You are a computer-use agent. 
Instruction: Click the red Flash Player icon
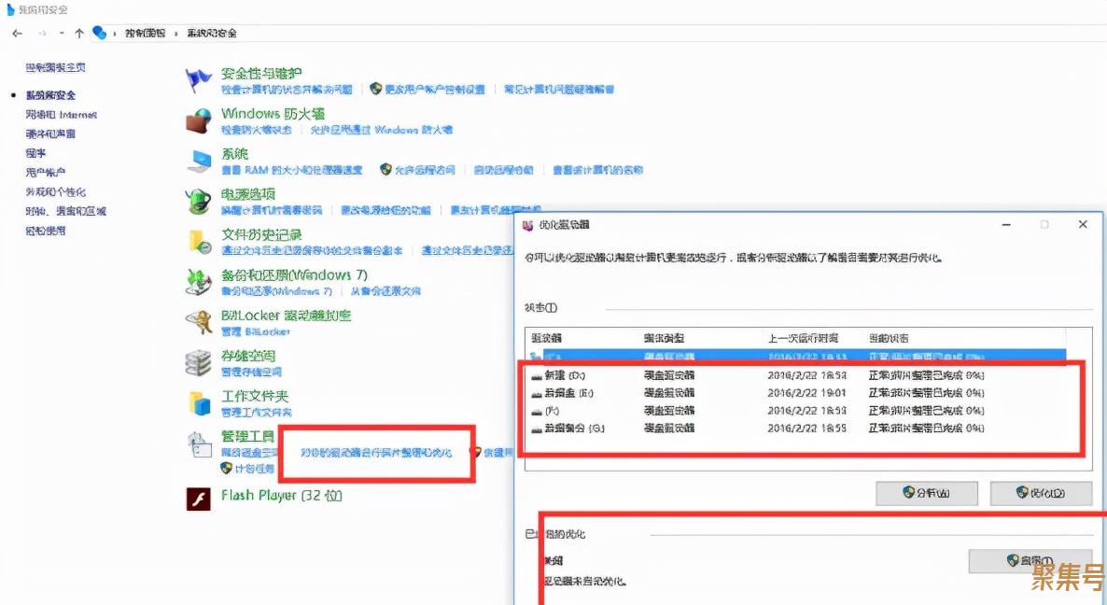point(199,499)
